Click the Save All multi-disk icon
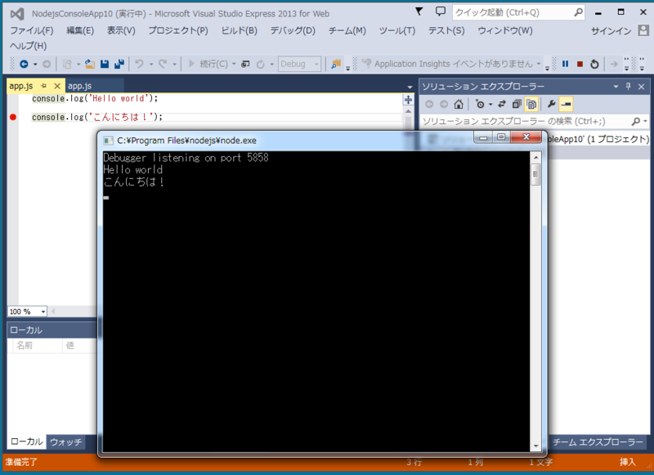Viewport: 654px width, 475px height. coord(119,64)
